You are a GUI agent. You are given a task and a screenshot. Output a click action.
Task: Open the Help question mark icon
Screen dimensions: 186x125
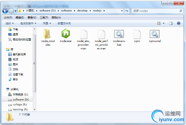[x=179, y=23]
